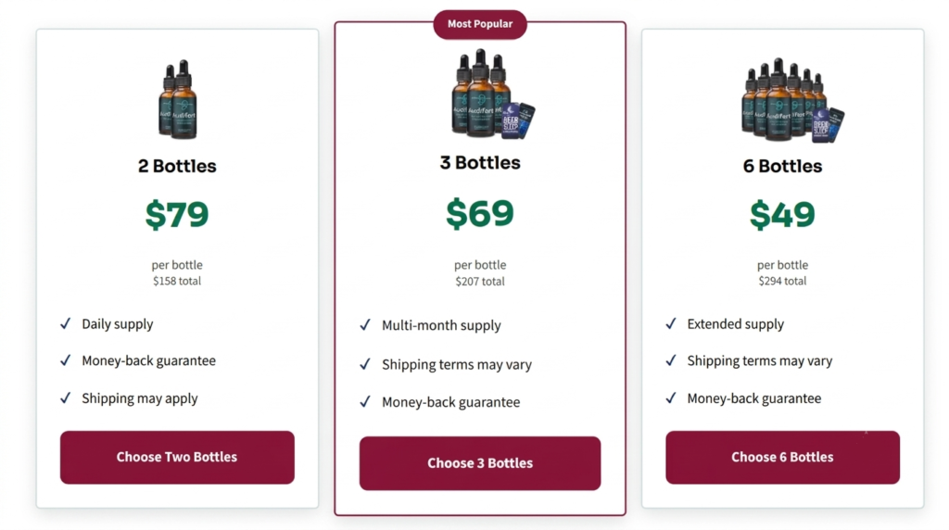Viewport: 949px width, 530px height.
Task: Click checkmark beside Daily supply
Action: [66, 323]
